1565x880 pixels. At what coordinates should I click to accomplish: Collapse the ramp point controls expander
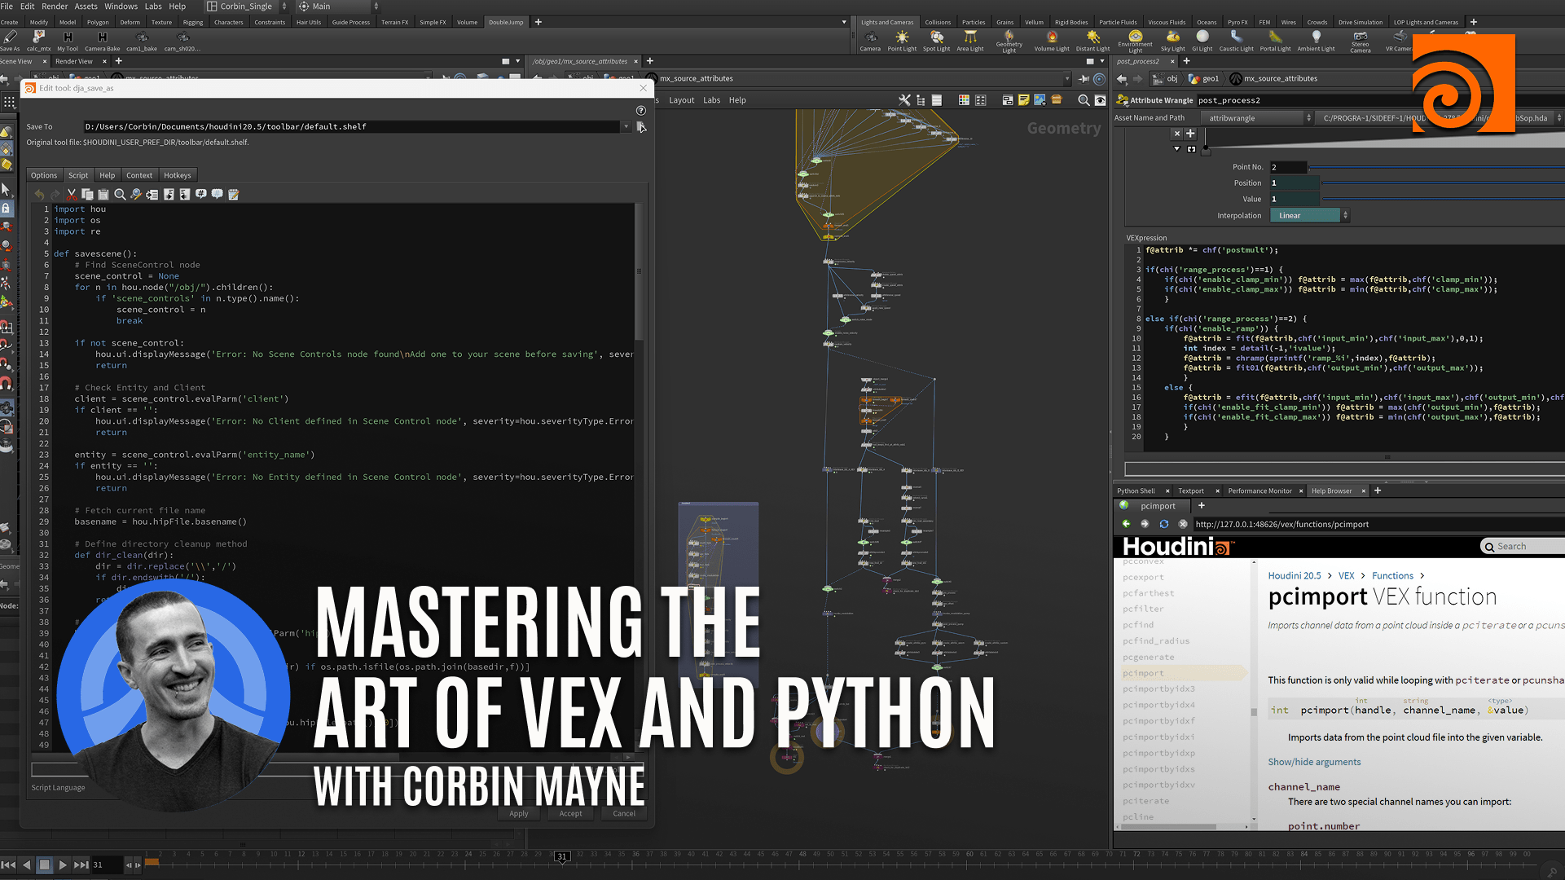(1176, 149)
